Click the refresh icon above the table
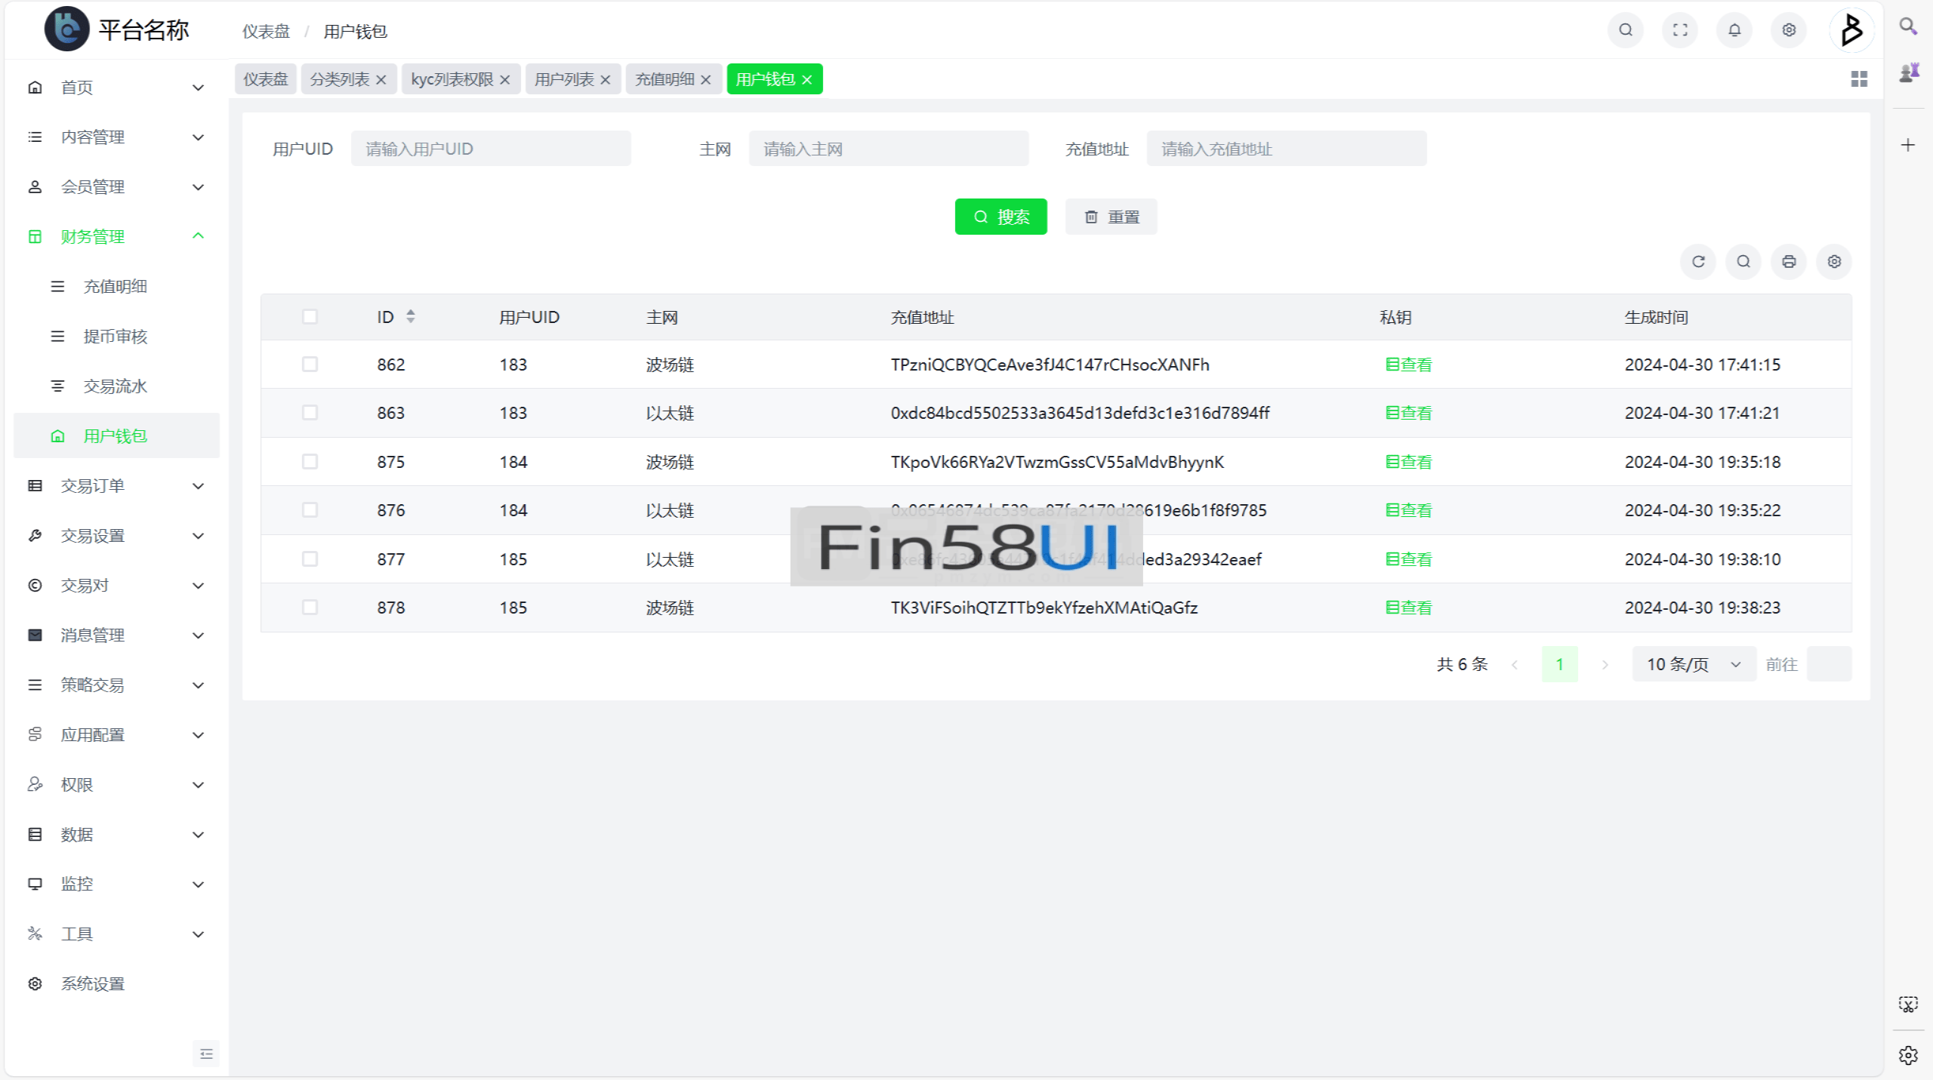Viewport: 1933px width, 1080px height. [x=1698, y=262]
